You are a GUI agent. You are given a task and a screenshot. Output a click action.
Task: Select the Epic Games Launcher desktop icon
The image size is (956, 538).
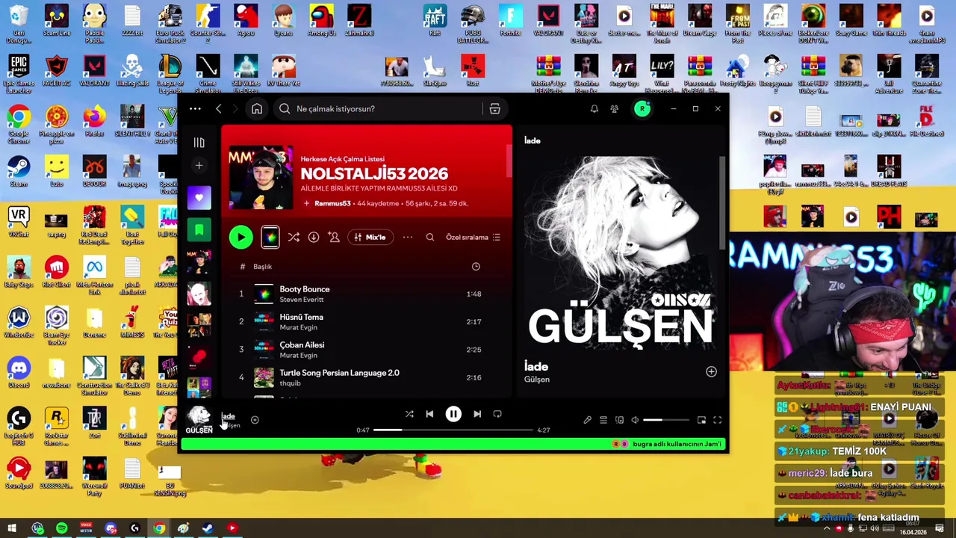(19, 74)
